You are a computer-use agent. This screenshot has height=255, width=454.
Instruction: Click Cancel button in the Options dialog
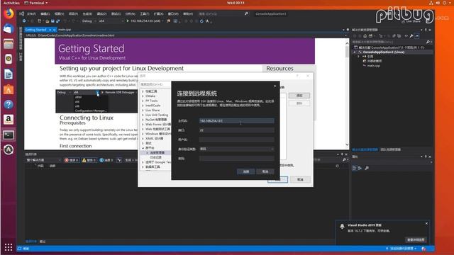pos(300,179)
